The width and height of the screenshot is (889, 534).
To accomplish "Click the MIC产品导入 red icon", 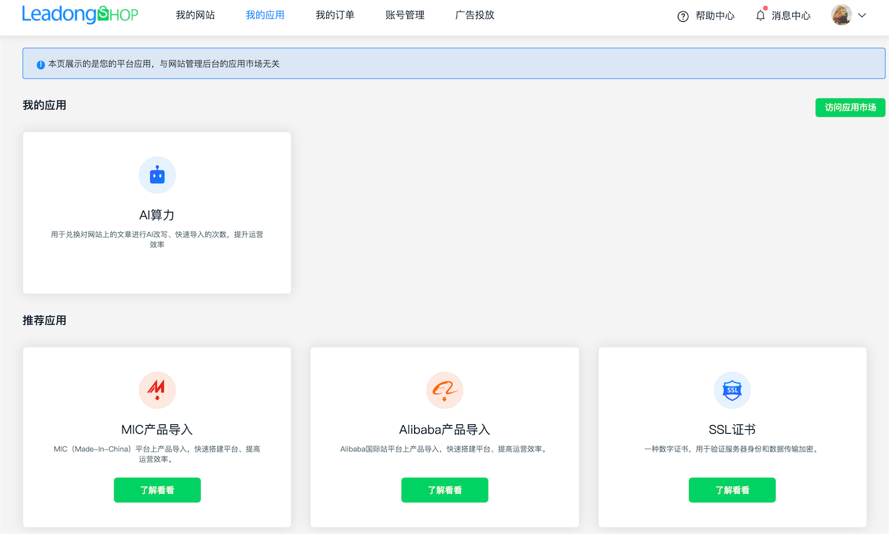I will 157,390.
